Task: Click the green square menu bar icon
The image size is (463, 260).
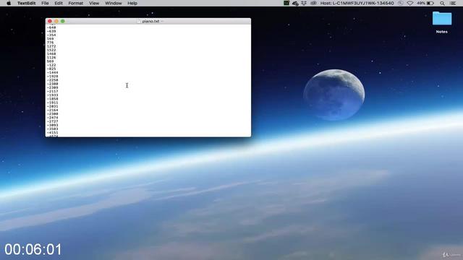Action: click(286, 3)
